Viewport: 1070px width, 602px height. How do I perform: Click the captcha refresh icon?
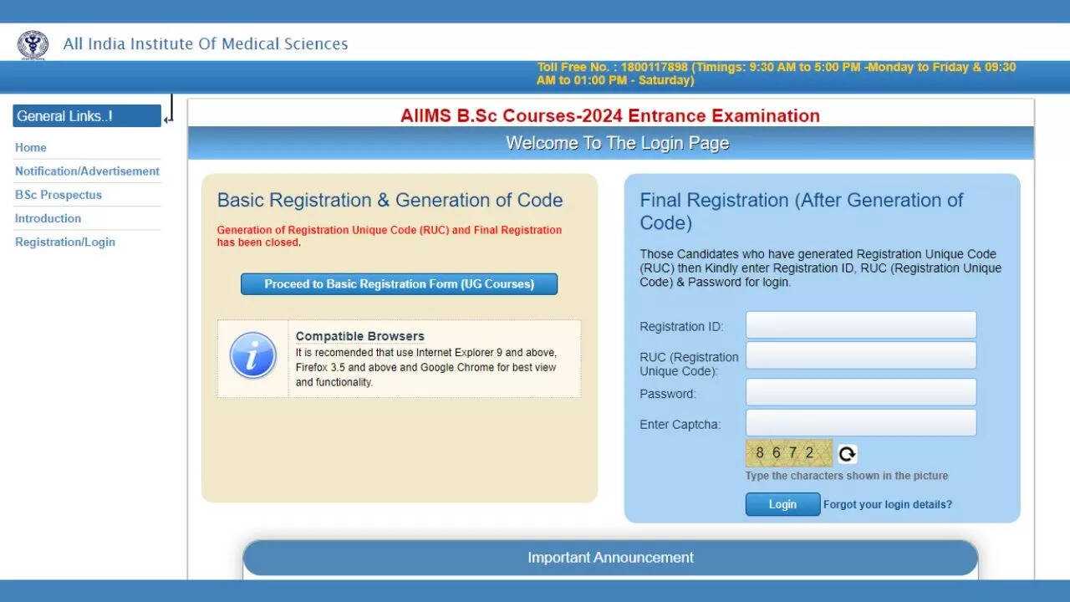847,454
